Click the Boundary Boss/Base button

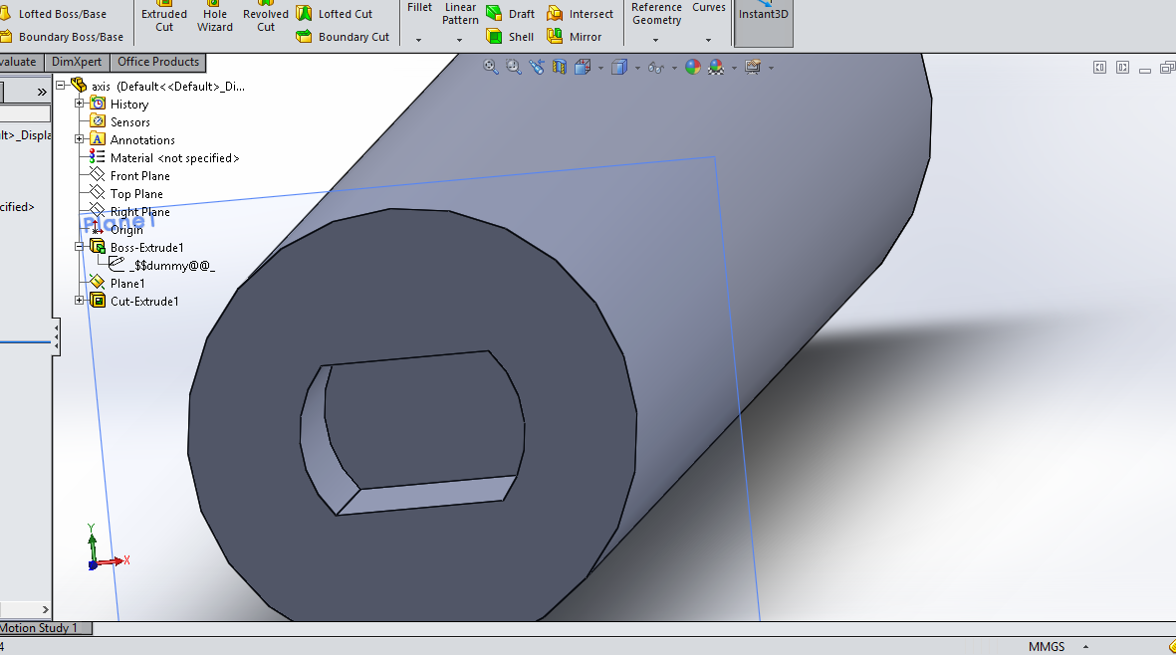62,36
